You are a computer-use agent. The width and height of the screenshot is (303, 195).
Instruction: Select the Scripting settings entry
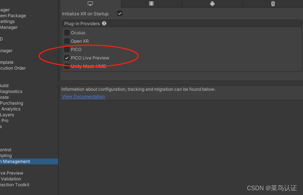[x=6, y=156]
